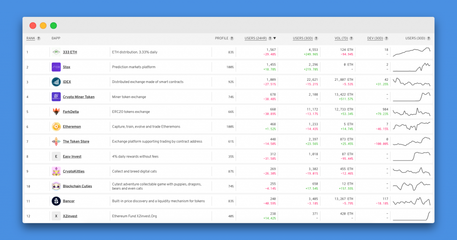Click the IDEX logo icon
The width and height of the screenshot is (457, 240).
pos(56,82)
